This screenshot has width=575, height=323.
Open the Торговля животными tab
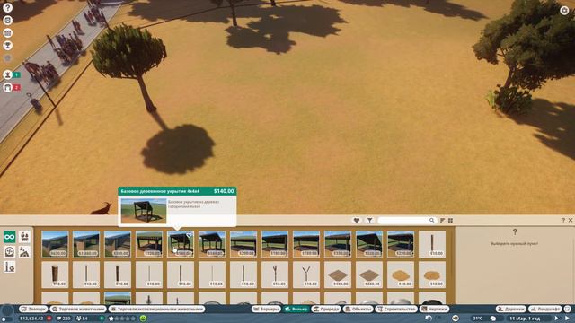[x=78, y=309]
